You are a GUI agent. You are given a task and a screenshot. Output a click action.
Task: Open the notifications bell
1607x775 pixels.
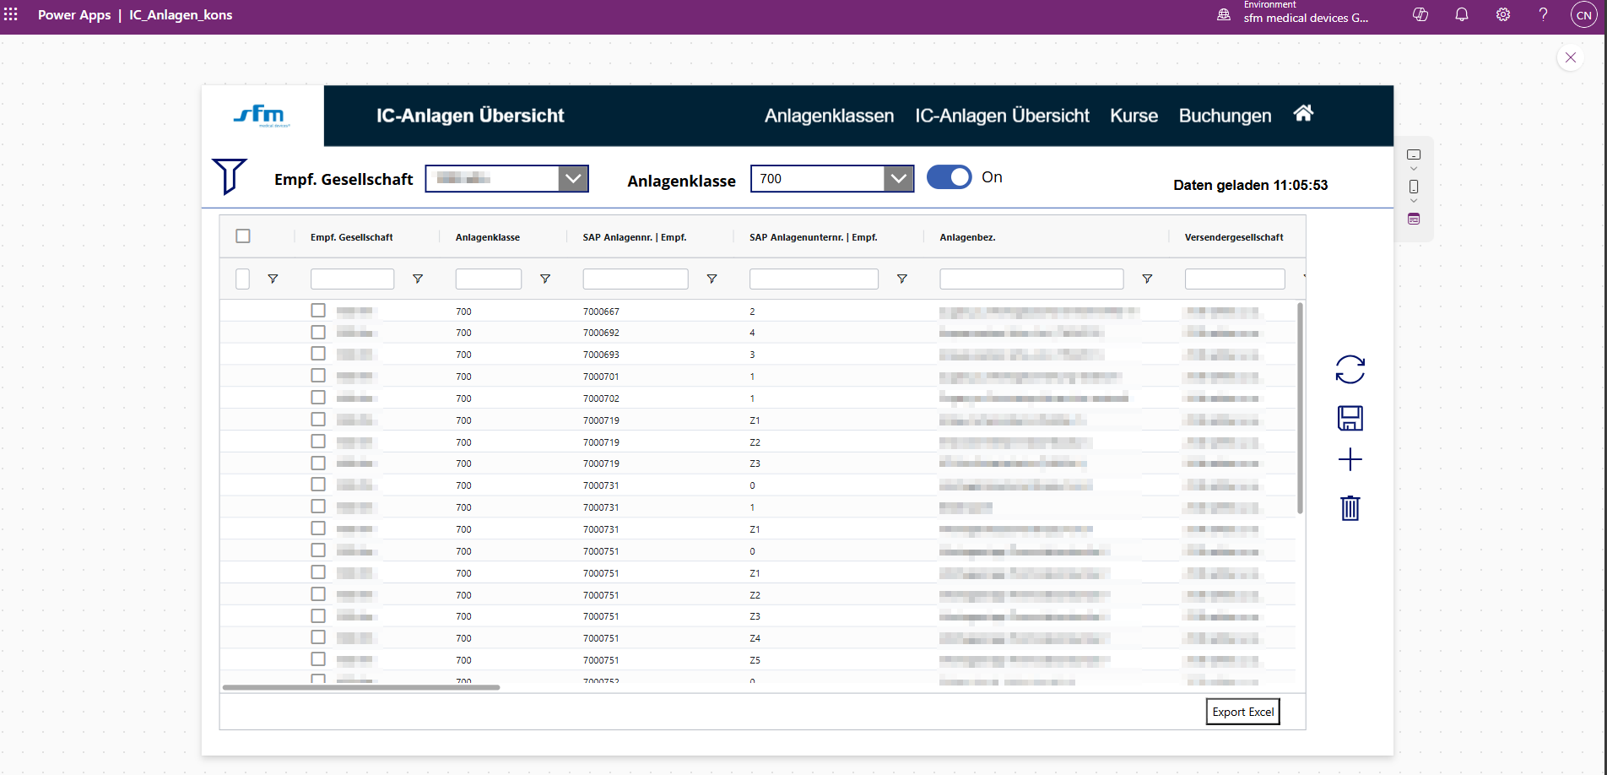[1461, 15]
